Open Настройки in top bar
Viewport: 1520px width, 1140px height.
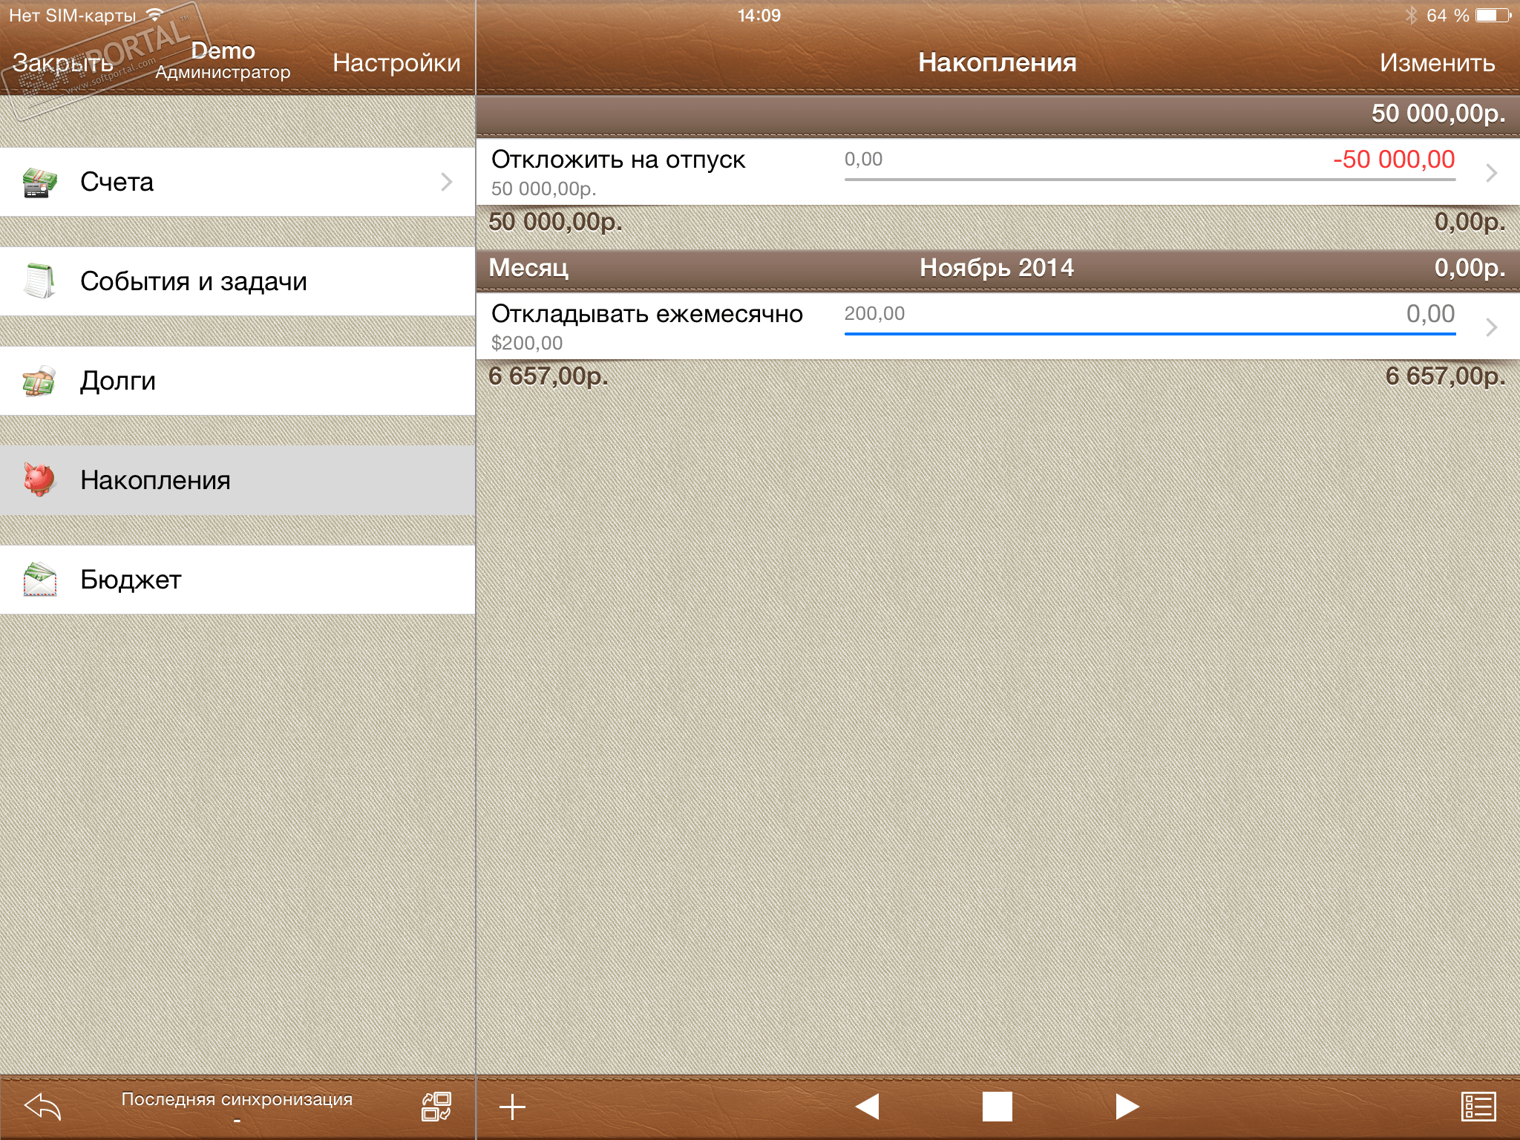pos(396,63)
